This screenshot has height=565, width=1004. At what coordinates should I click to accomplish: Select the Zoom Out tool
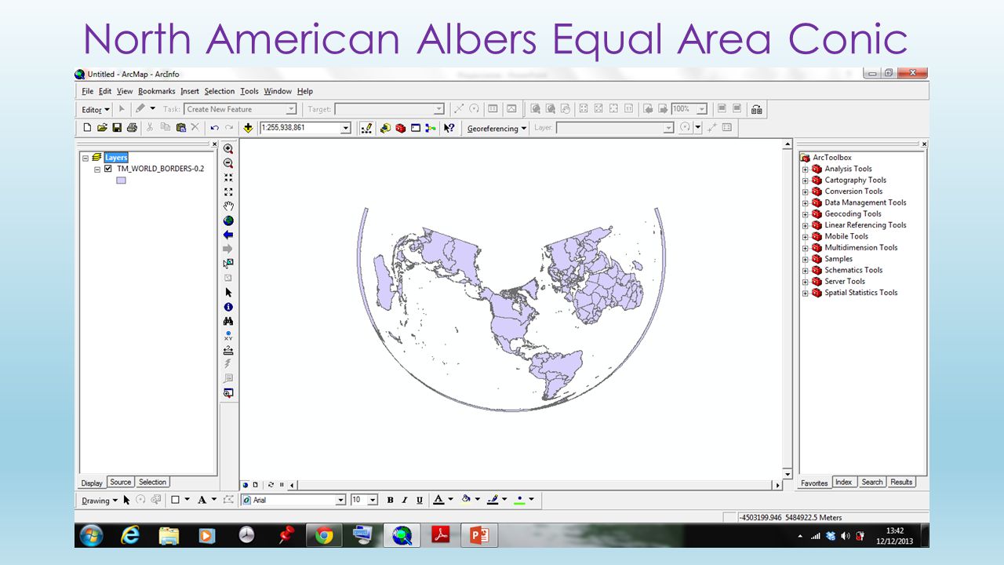click(228, 162)
